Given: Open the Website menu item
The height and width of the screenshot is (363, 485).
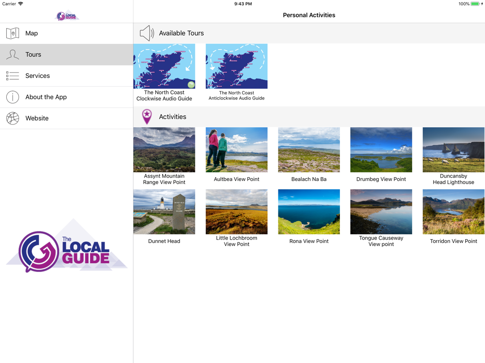Looking at the screenshot, I should click(x=66, y=118).
